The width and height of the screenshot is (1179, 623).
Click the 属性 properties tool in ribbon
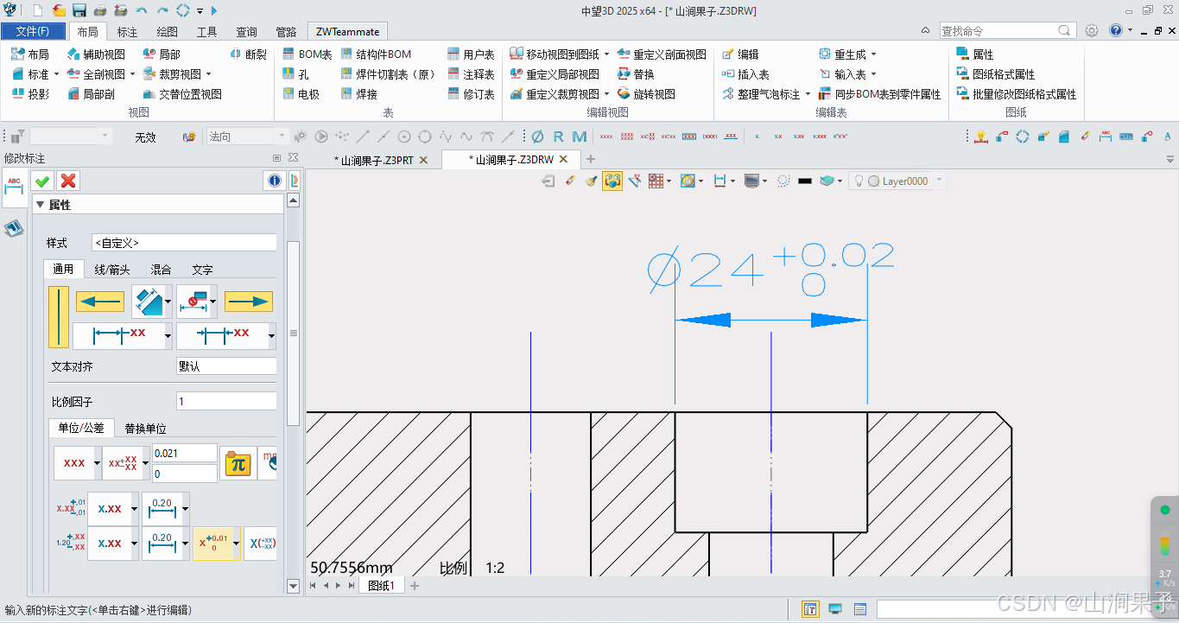pos(975,54)
